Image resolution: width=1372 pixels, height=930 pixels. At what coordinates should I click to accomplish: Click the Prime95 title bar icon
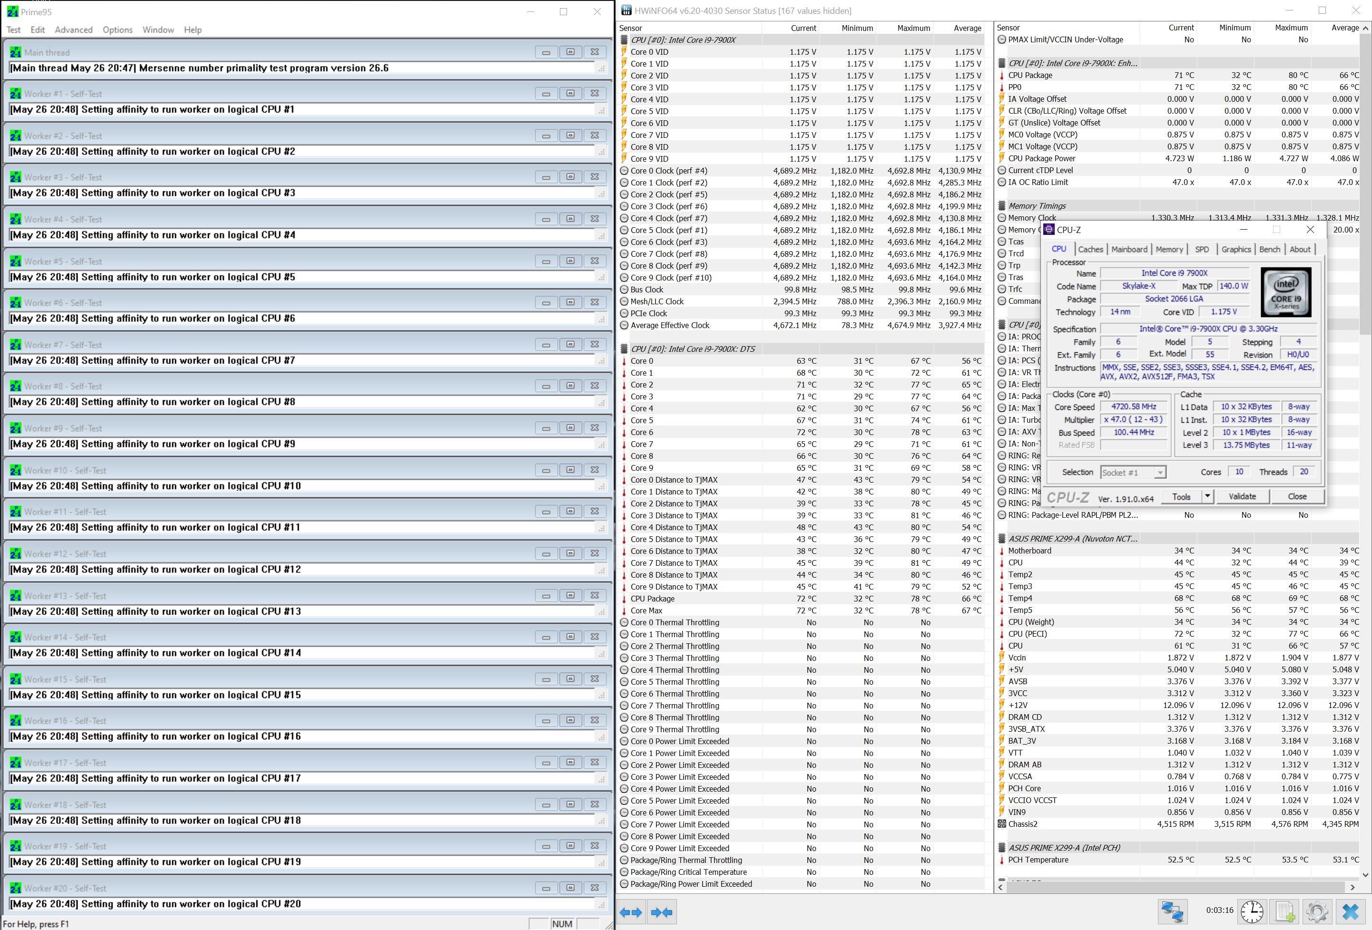pyautogui.click(x=12, y=11)
